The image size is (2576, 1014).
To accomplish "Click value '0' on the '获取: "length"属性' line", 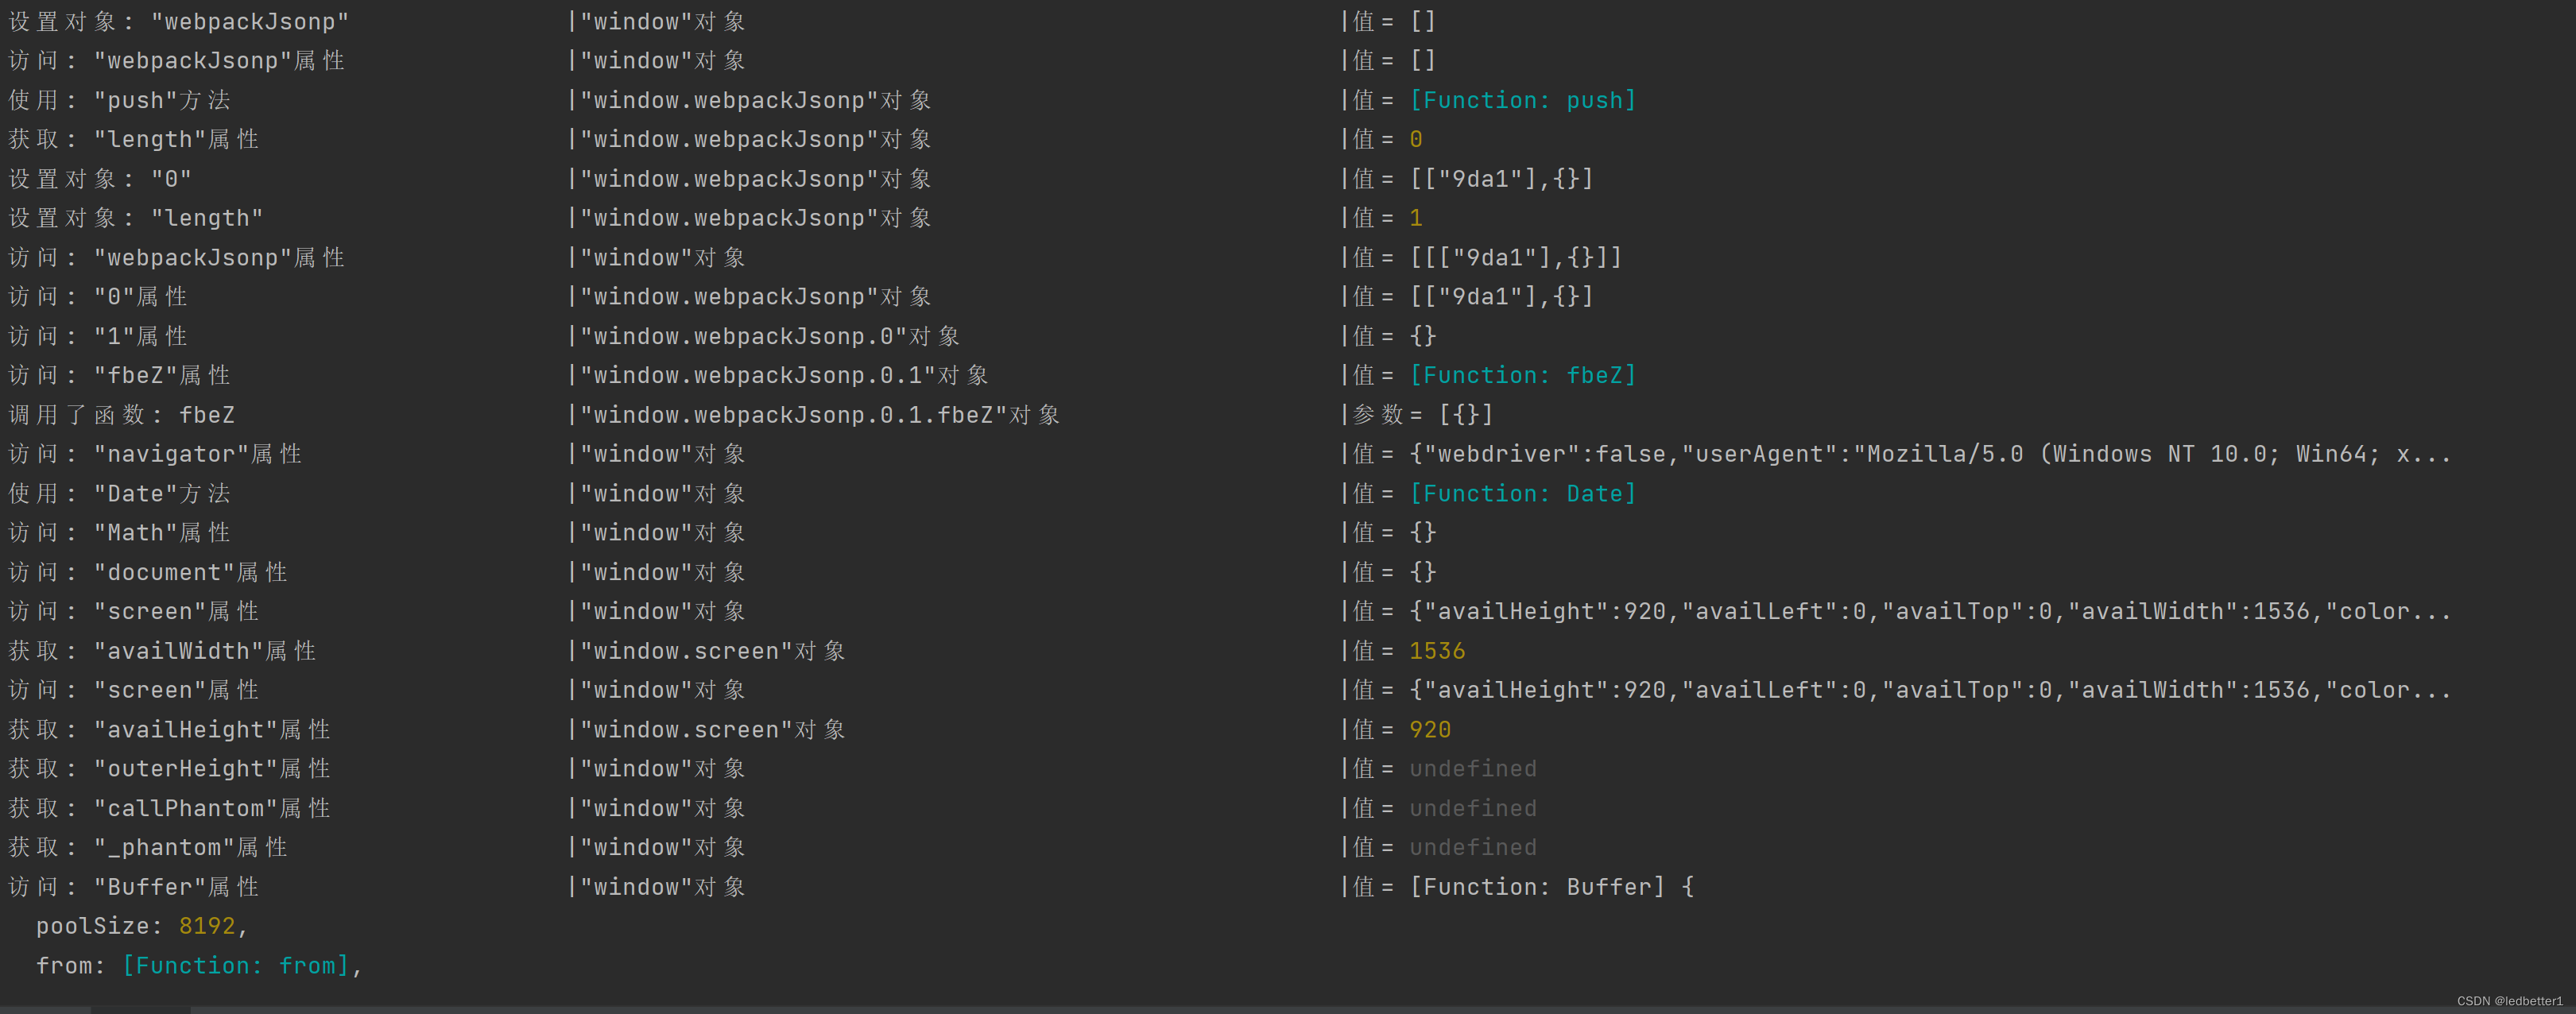I will coord(1416,139).
